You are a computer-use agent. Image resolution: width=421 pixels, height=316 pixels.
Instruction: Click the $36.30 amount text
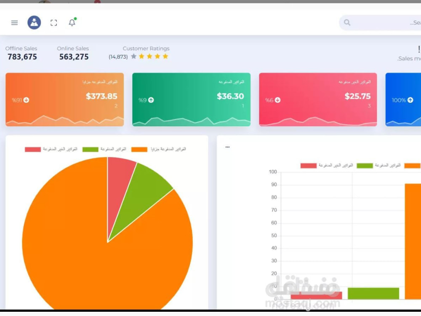tap(230, 96)
